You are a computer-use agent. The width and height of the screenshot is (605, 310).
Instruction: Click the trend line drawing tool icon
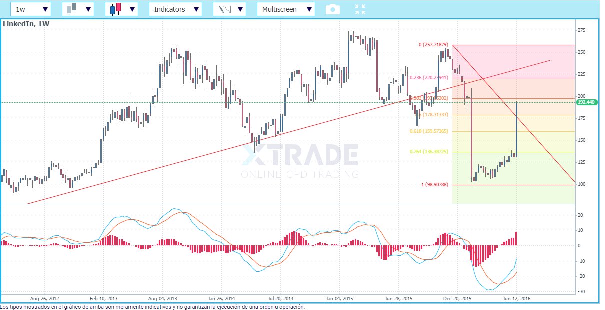225,9
